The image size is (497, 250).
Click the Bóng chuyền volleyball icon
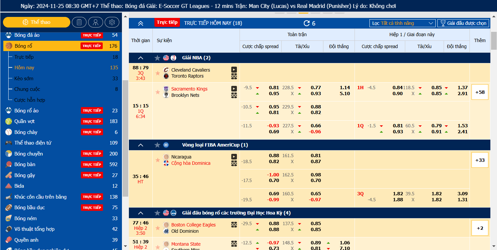9,154
